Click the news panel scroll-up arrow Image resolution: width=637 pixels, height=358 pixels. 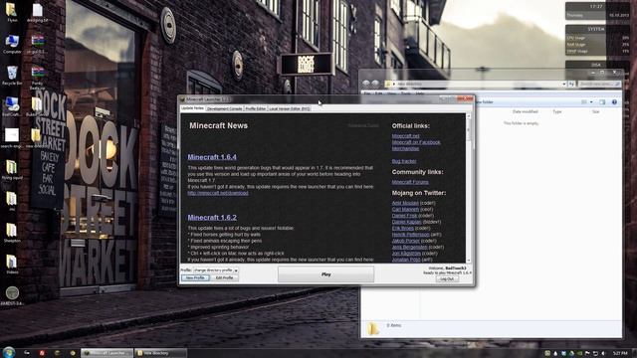(469, 116)
